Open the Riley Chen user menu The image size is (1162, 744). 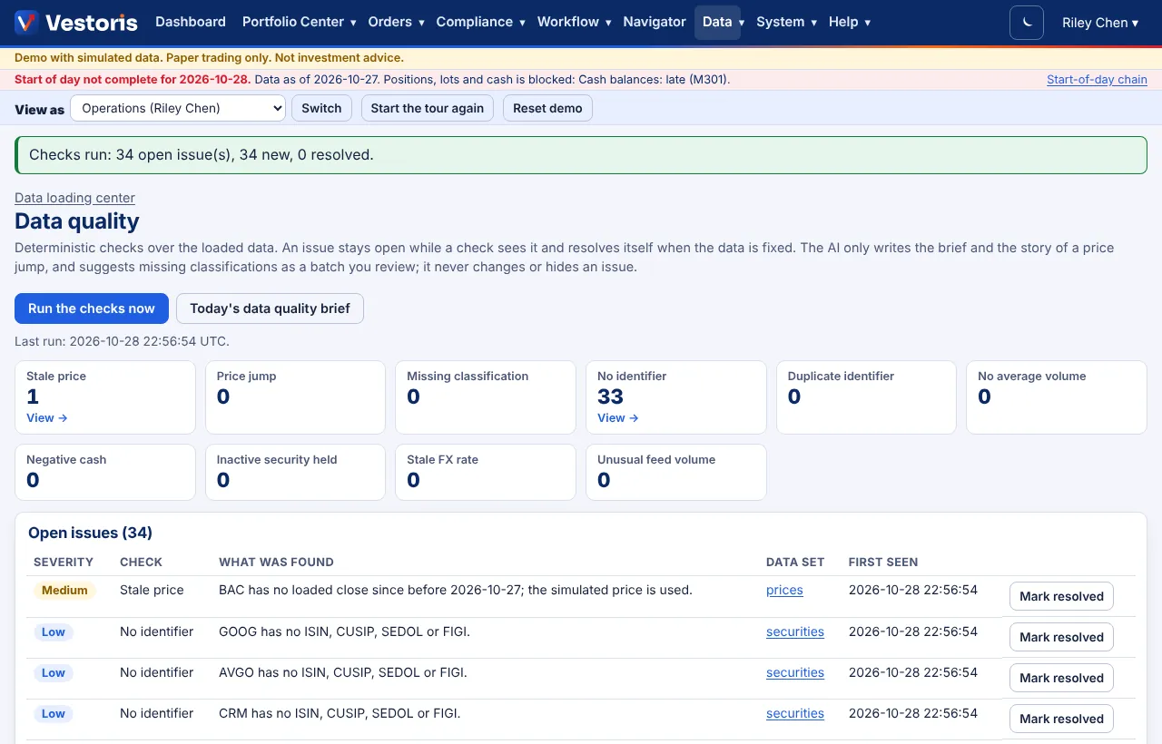pos(1100,23)
